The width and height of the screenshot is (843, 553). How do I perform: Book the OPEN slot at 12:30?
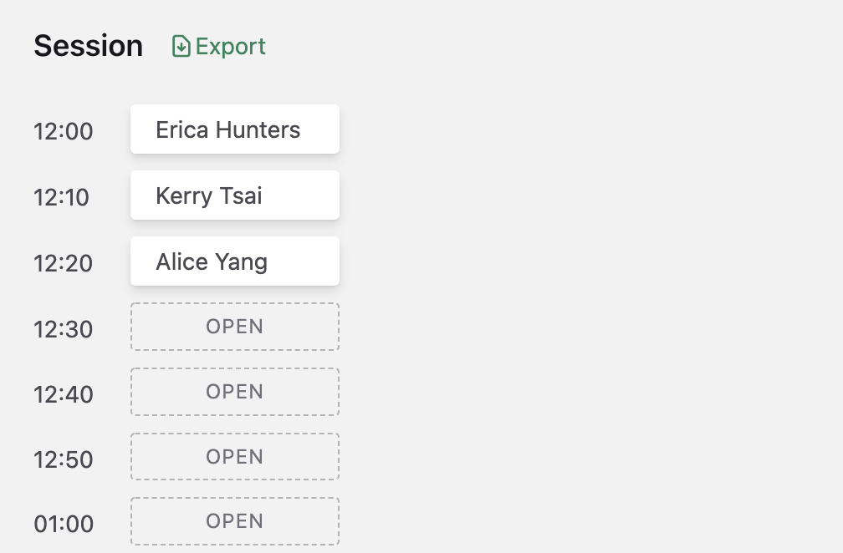235,327
